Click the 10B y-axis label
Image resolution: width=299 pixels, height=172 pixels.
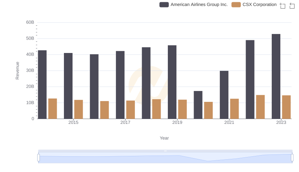[x=30, y=103]
